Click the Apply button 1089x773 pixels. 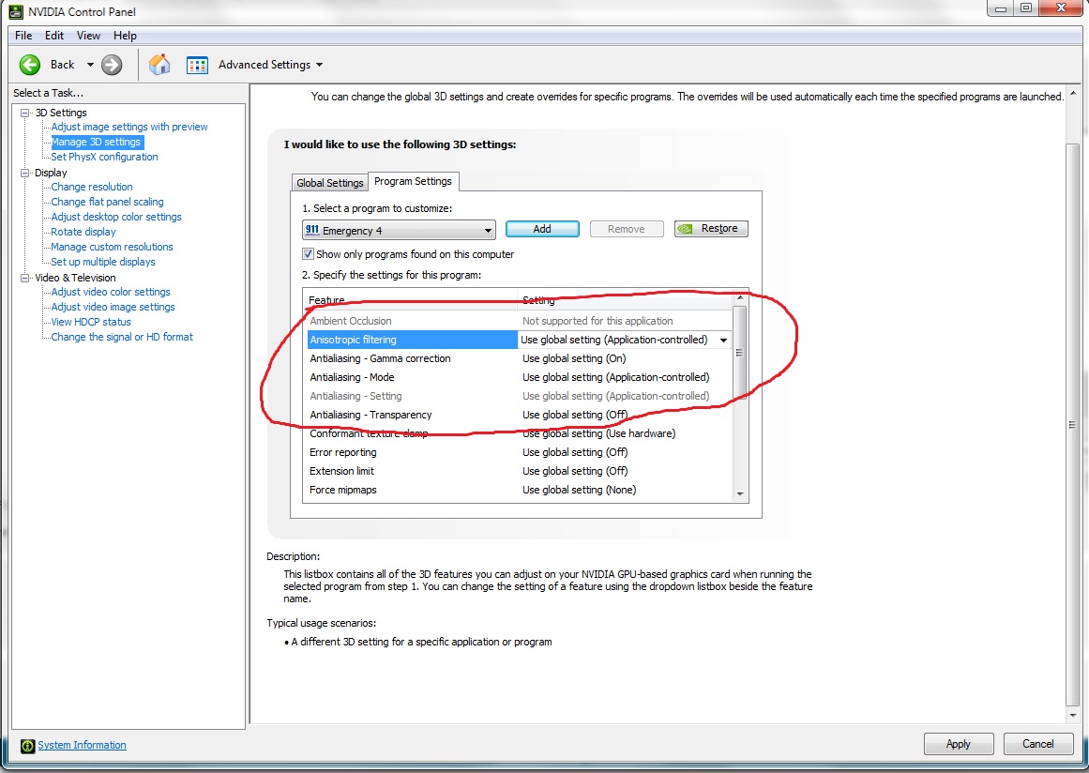point(959,744)
